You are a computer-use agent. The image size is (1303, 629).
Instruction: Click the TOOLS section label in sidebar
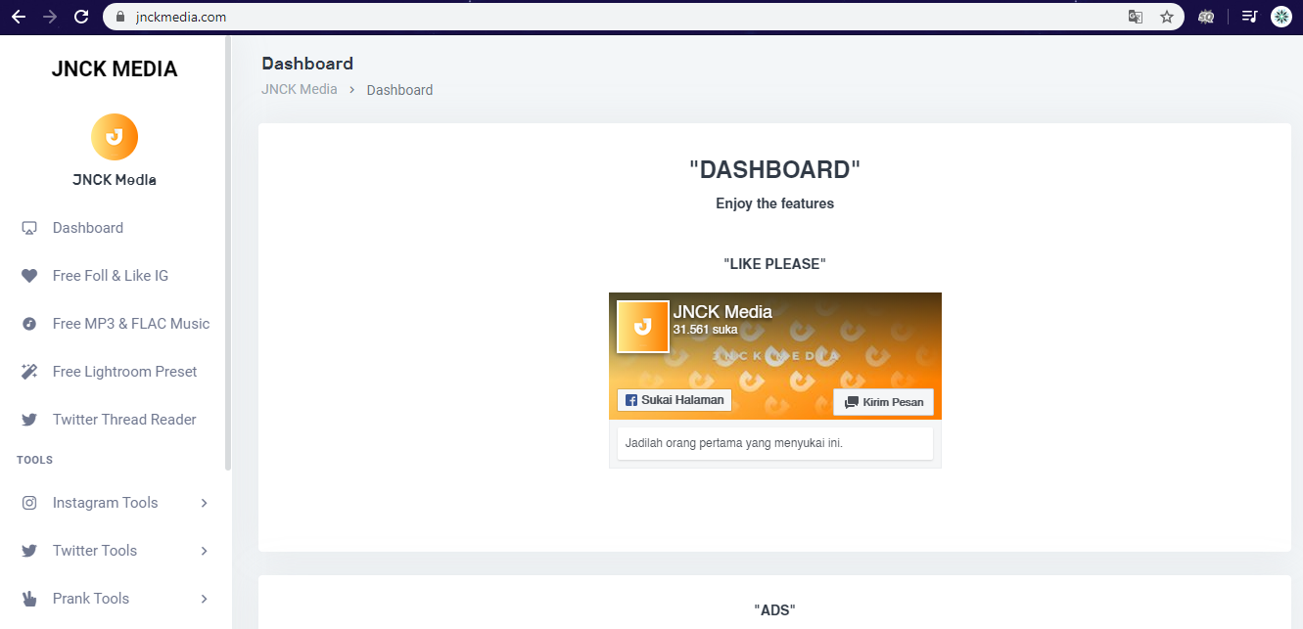(x=34, y=460)
